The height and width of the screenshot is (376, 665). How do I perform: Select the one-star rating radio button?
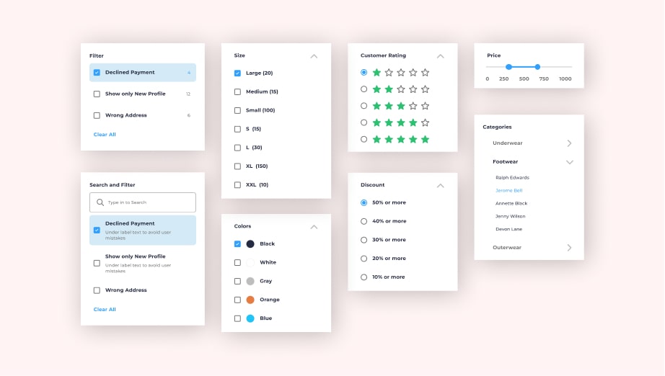click(x=364, y=73)
